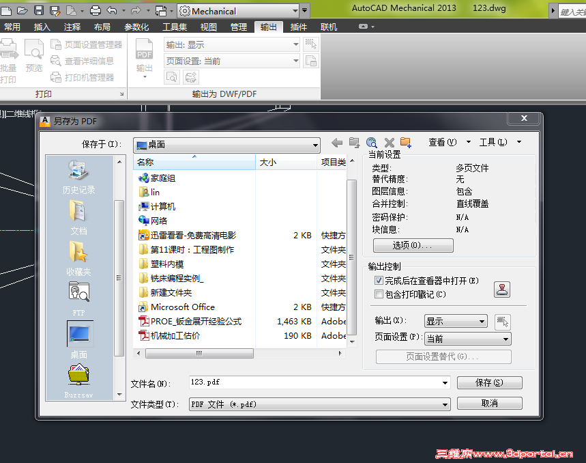Click the Back arrow icon in dialog toolbar
This screenshot has height=463, width=586.
click(337, 143)
